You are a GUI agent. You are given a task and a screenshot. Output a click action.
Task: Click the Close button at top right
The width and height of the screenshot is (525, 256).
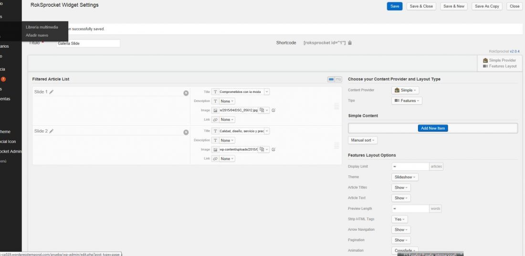pos(514,6)
